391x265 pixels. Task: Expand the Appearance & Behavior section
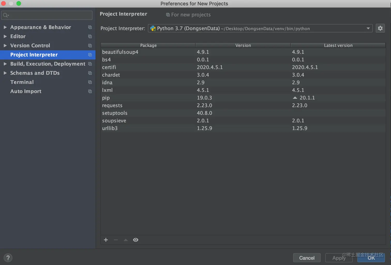[x=5, y=27]
